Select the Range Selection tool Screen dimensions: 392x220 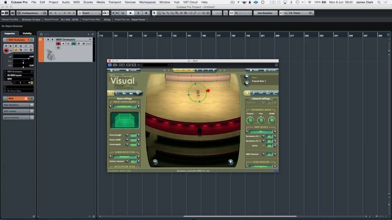(159, 13)
